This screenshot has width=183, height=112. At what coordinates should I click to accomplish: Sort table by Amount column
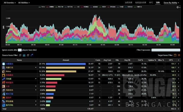(x=66, y=60)
